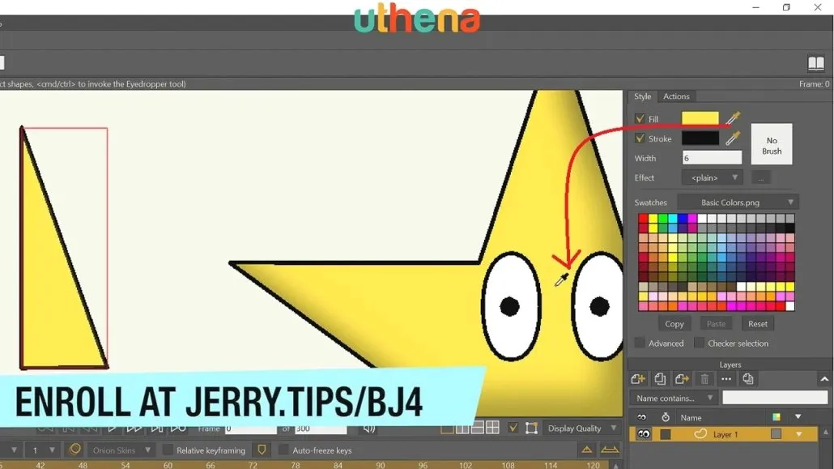Image resolution: width=834 pixels, height=469 pixels.
Task: Click the triangle outline icon above timeline
Action: [587, 450]
